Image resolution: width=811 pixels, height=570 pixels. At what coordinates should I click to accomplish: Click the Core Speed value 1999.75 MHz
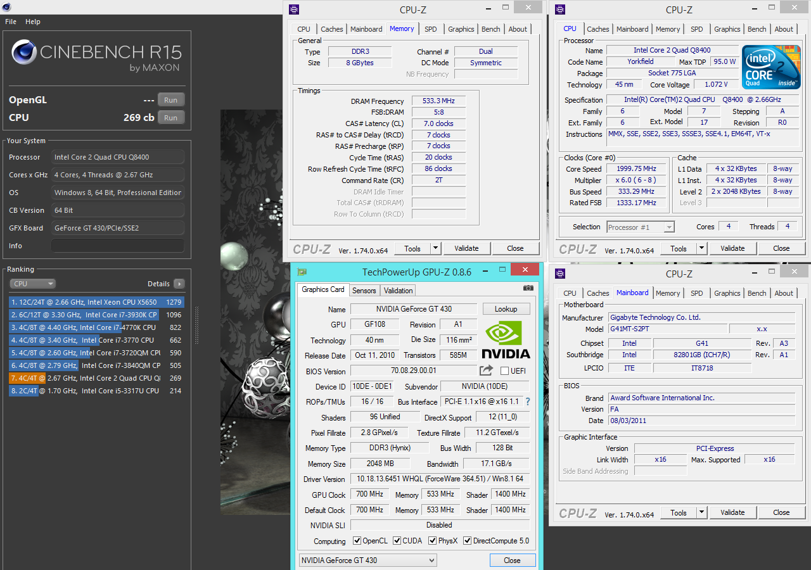coord(636,169)
